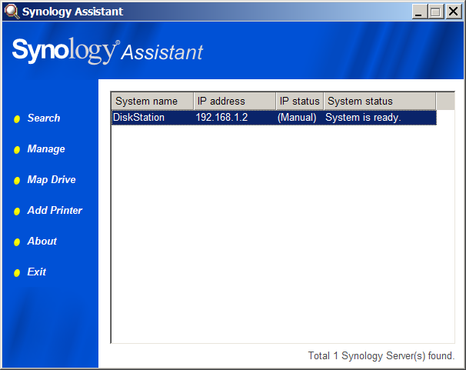Click the Synology Assistant title bar magnifier icon

[x=12, y=12]
